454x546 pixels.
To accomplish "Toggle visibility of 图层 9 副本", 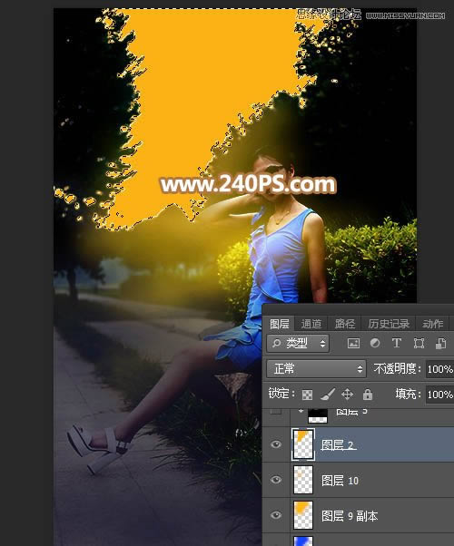I will [276, 515].
